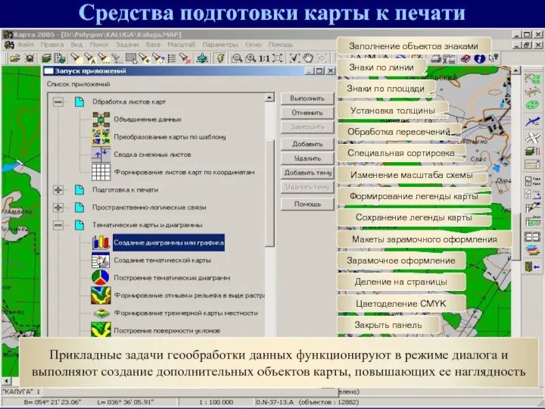This screenshot has width=545, height=409.
Task: Click the object list icon in toolbar
Action: (172, 58)
